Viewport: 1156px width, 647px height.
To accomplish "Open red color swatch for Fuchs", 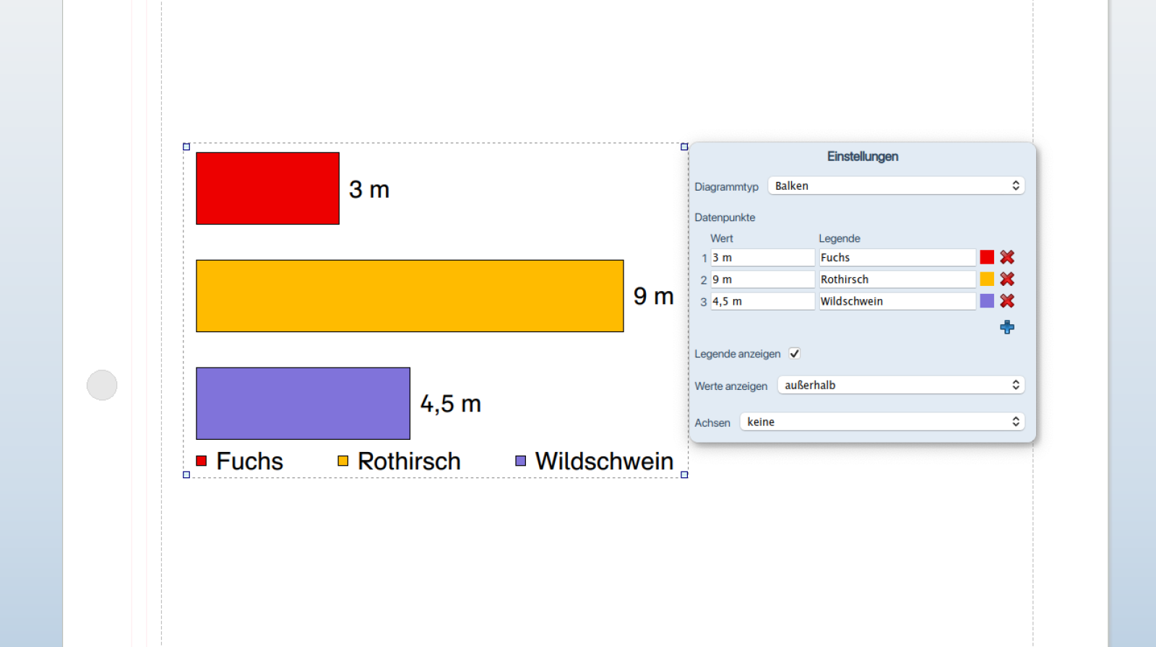I will click(987, 257).
